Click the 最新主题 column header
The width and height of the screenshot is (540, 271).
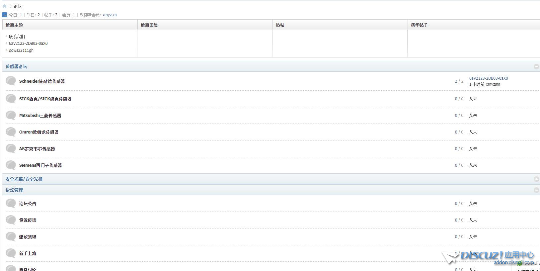[14, 25]
